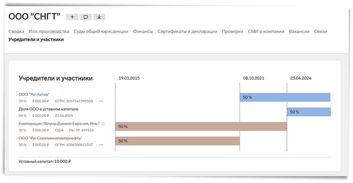The width and height of the screenshot is (353, 183).
Task: Go to Суды общей юрисдикции tab
Action: (101, 31)
